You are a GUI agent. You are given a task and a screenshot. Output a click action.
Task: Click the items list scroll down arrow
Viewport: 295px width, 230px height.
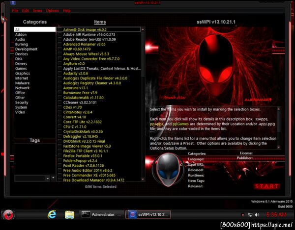[143, 179]
